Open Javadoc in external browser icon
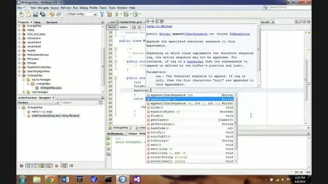The width and height of the screenshot is (328, 184). (157, 21)
